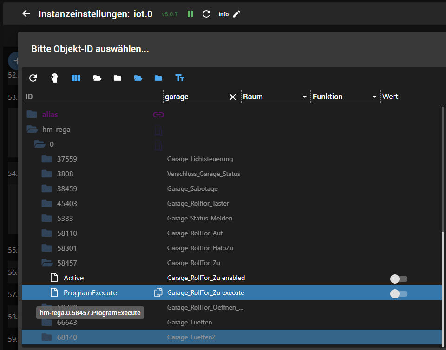
Task: Click the back arrow in header
Action: (x=26, y=14)
